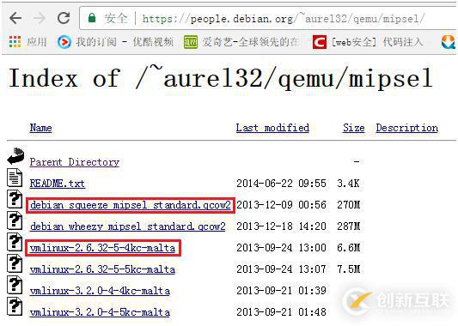Click the file icon beside vmlinux-3.2.0-4-5kc-malta

15,306
